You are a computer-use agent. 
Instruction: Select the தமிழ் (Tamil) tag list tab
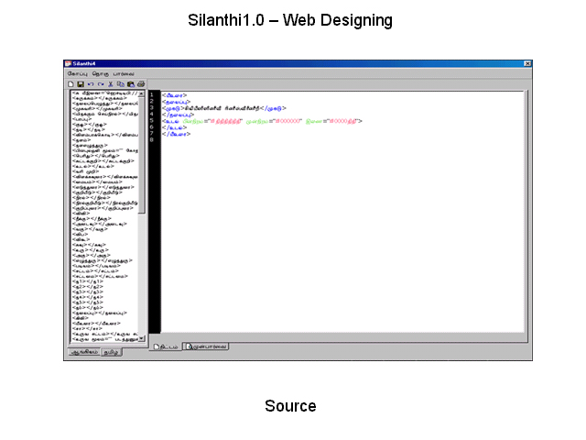(x=112, y=352)
